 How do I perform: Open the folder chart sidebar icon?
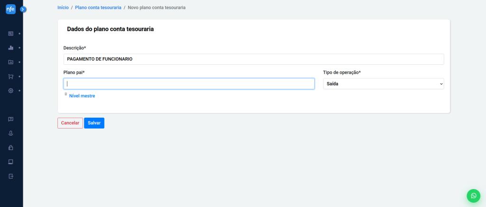click(10, 62)
